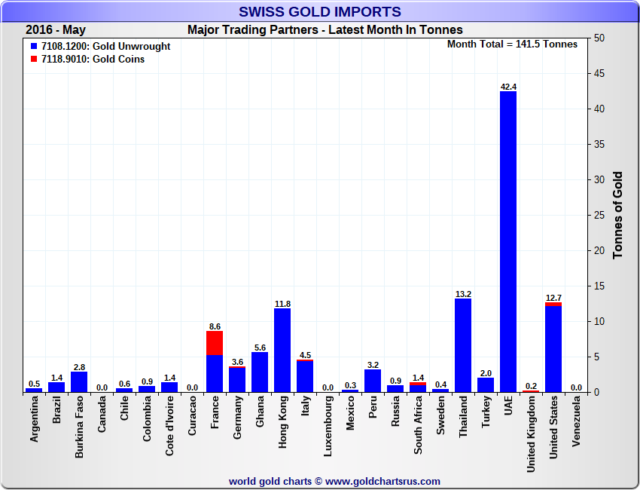Click the Tonnes of Gold axis title
The height and width of the screenshot is (490, 640).
pyautogui.click(x=617, y=216)
